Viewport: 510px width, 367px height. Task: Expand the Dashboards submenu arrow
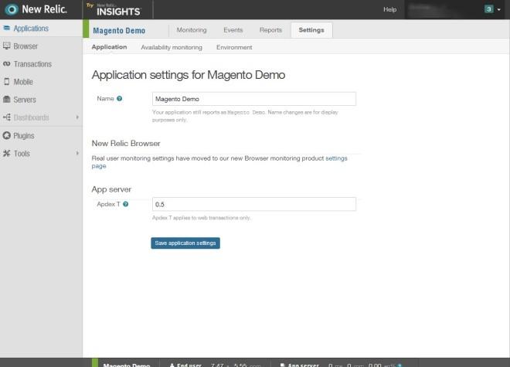coord(76,117)
